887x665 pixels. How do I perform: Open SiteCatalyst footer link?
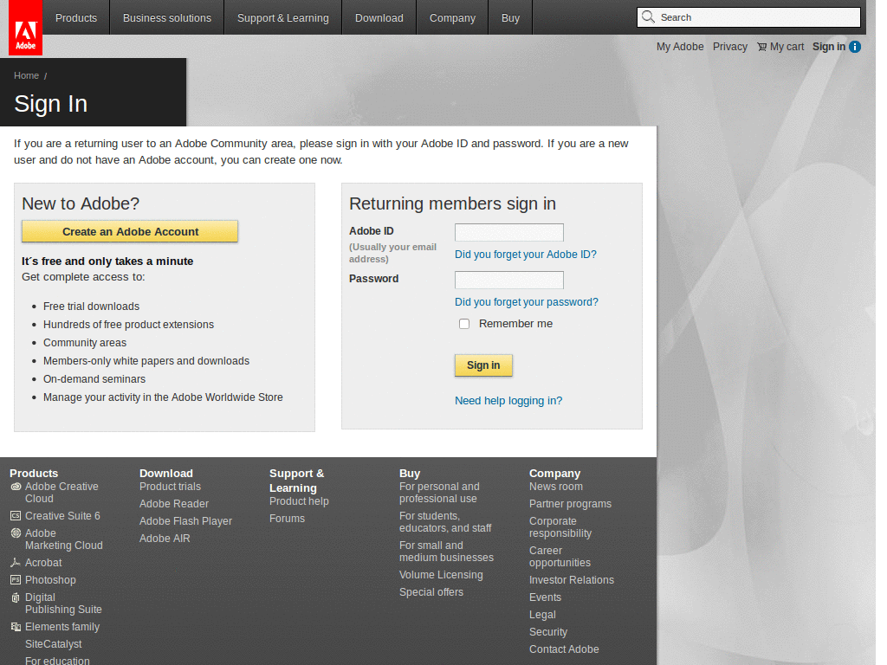53,644
